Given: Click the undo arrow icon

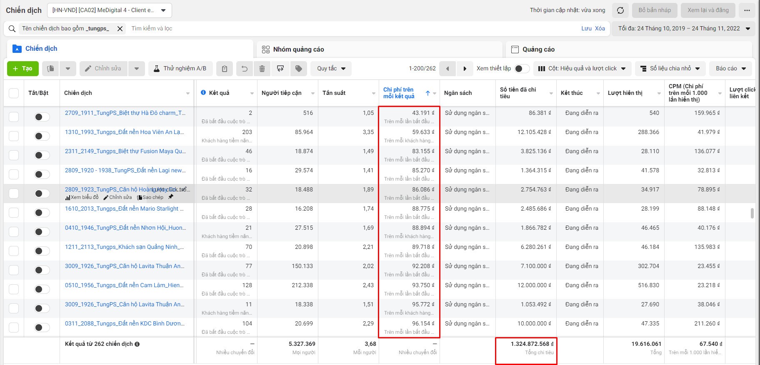Looking at the screenshot, I should (245, 69).
